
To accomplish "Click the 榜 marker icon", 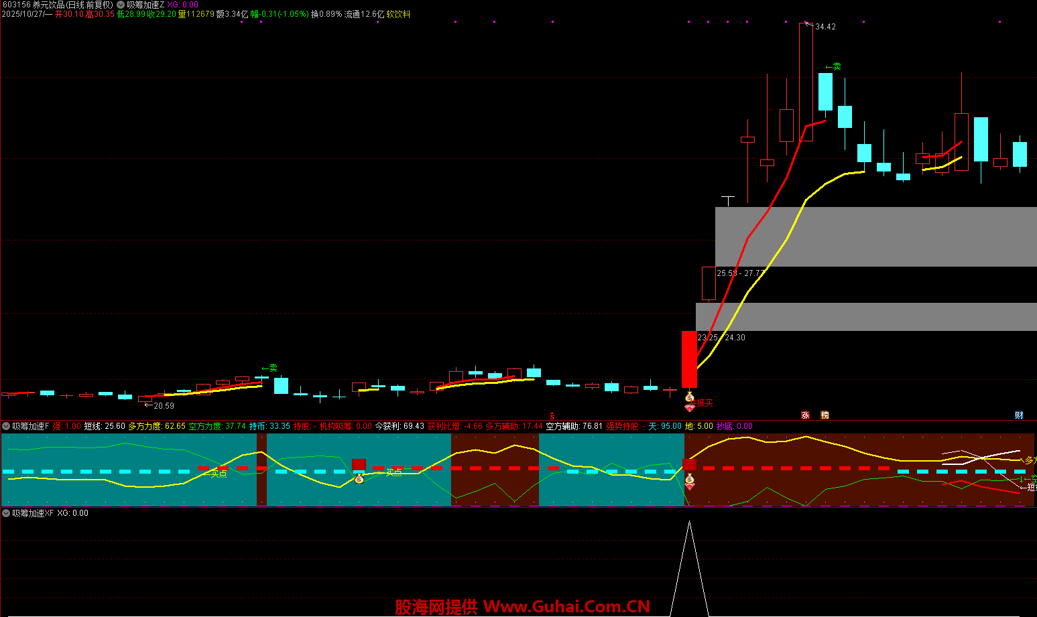I will (825, 415).
